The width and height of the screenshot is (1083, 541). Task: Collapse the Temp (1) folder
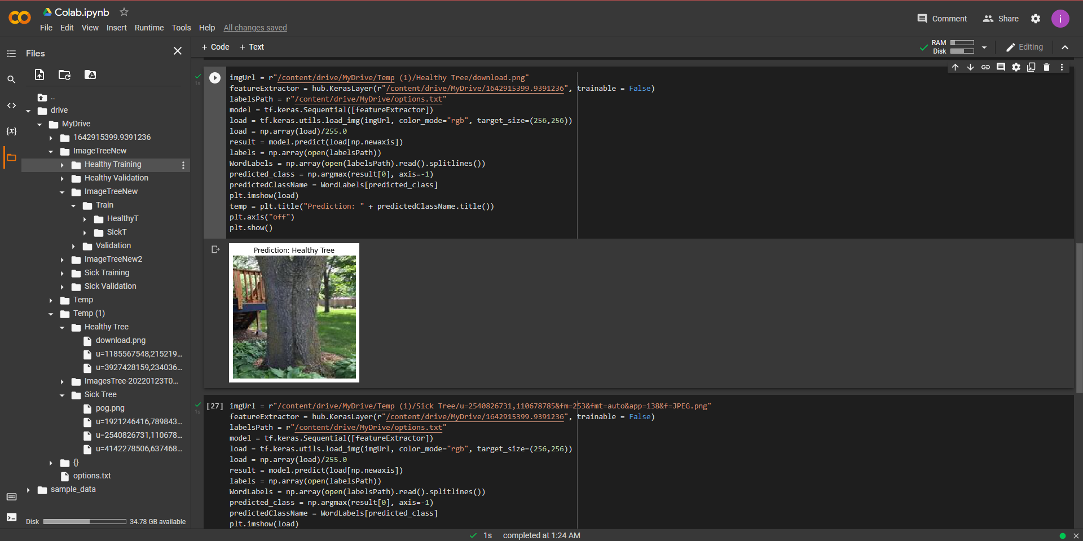click(51, 314)
